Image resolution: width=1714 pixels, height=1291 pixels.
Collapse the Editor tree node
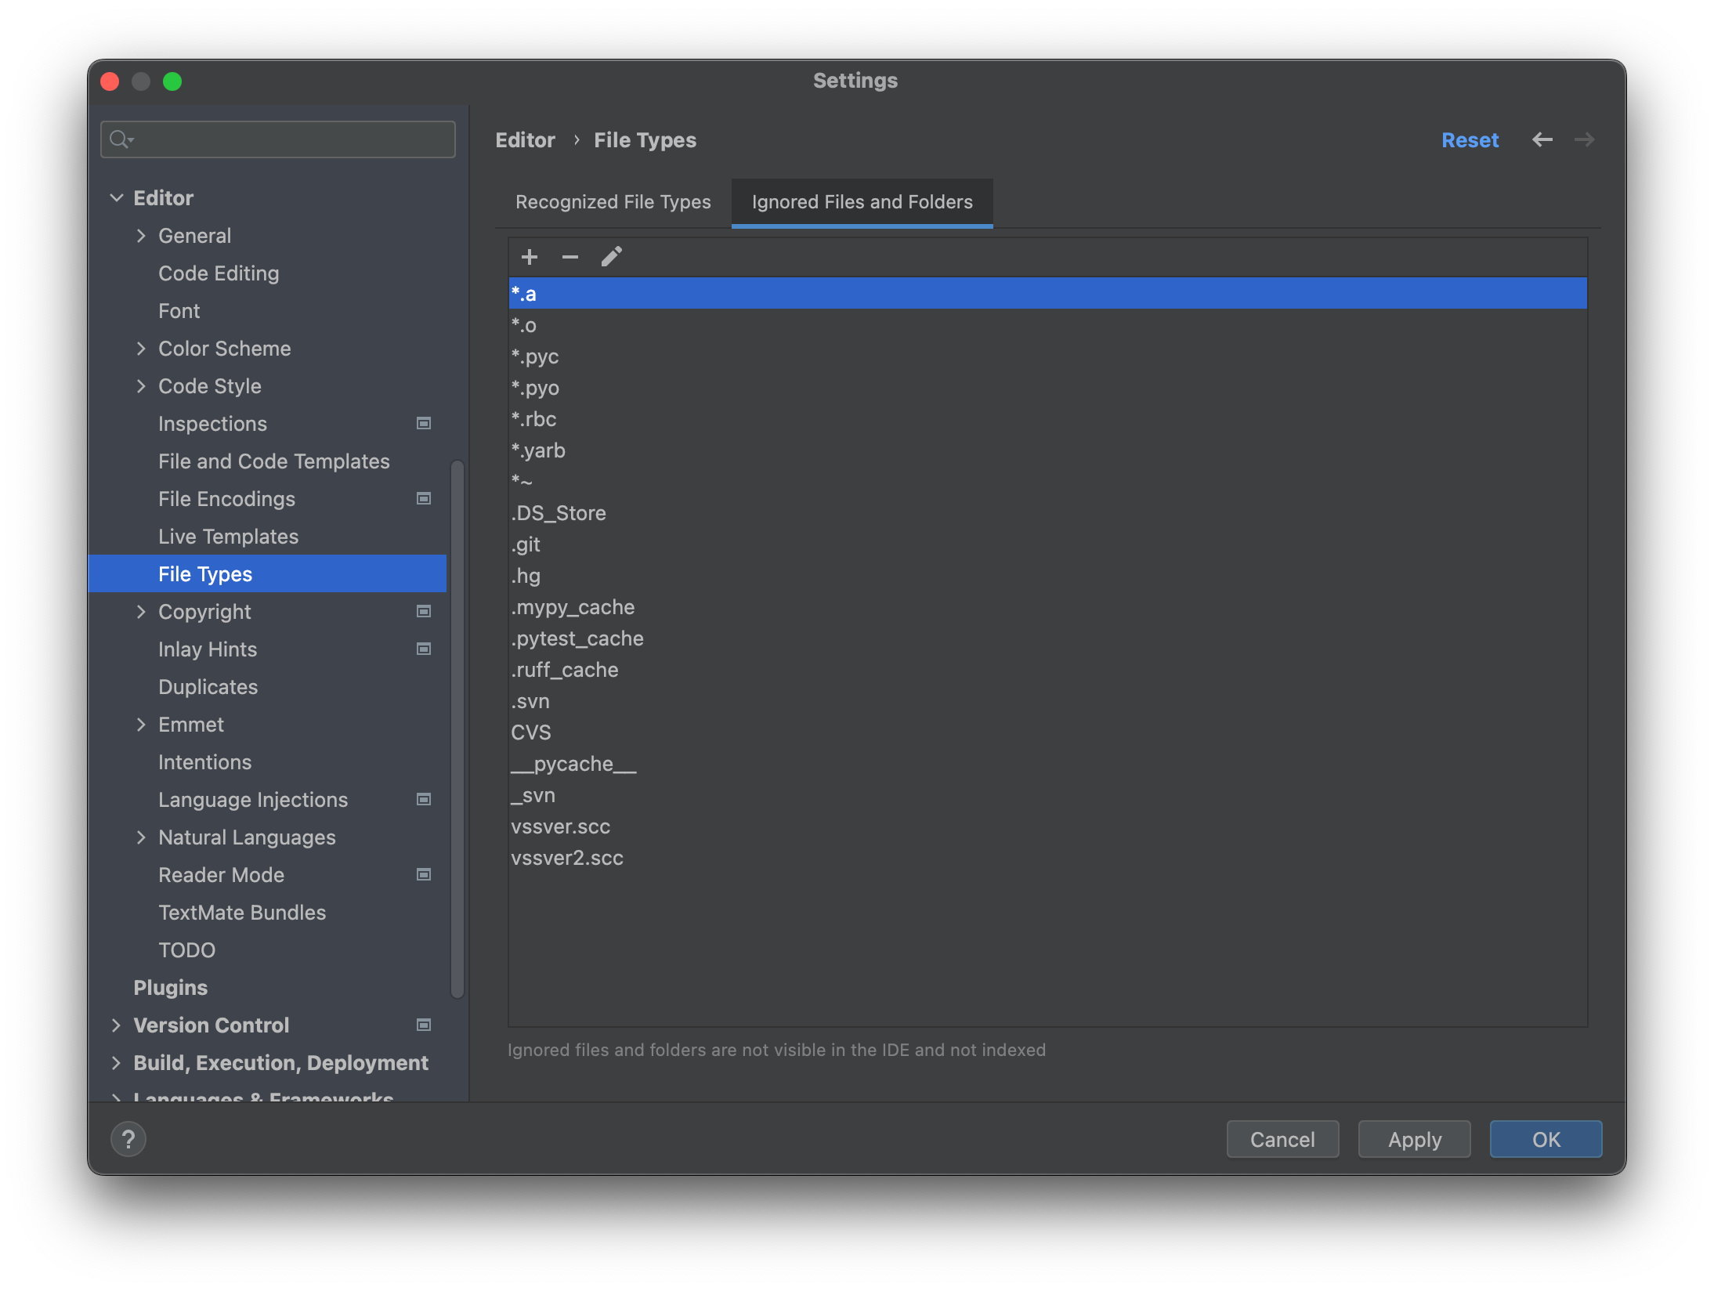(117, 197)
